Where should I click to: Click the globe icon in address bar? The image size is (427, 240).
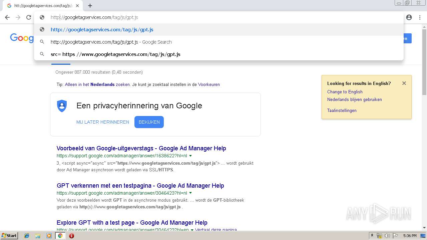click(42, 17)
